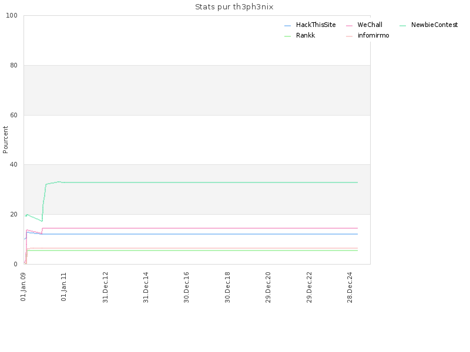Select the HackThisSite legend label
The image size is (470, 352).
pos(315,25)
